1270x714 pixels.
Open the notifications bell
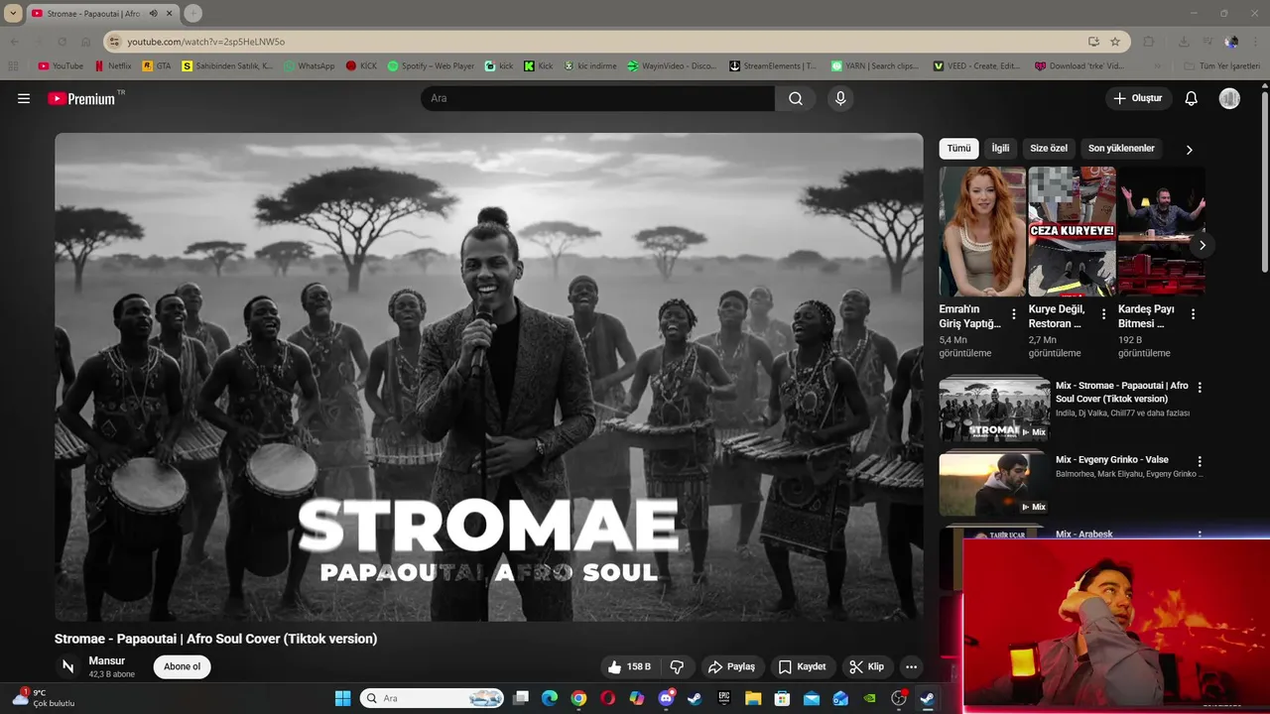[x=1192, y=98]
